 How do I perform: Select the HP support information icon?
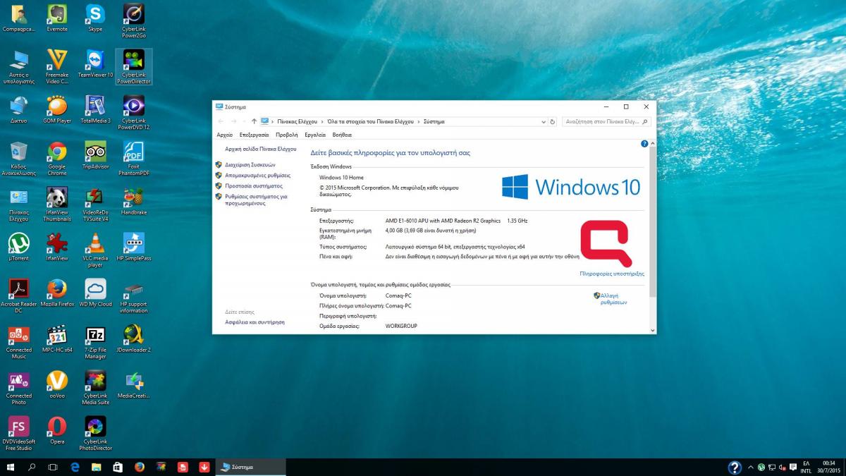(x=134, y=296)
